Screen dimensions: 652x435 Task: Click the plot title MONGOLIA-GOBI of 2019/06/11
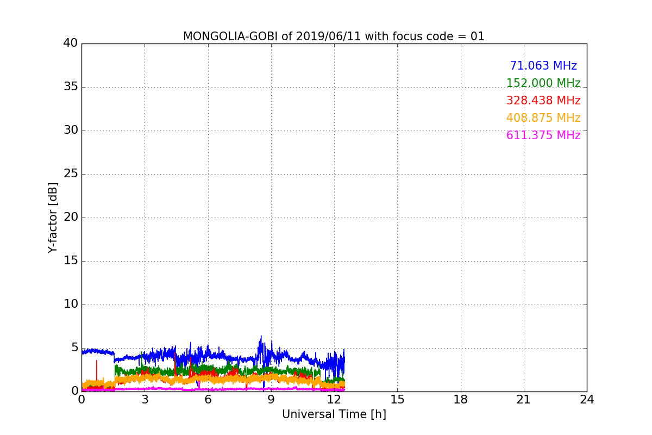pos(334,36)
